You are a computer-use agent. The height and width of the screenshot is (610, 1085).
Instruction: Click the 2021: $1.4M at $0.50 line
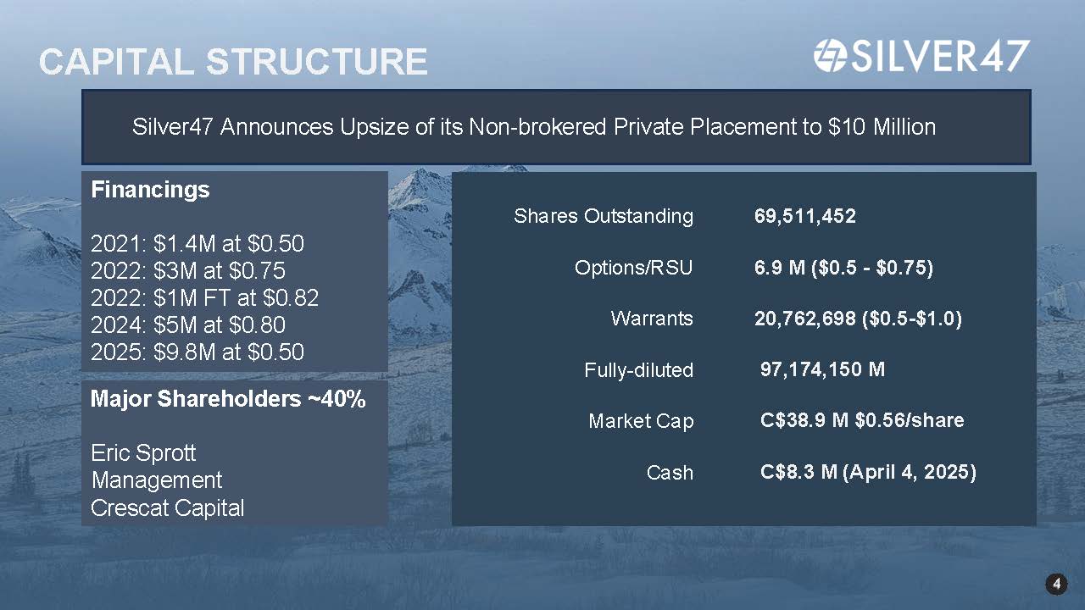coord(197,244)
